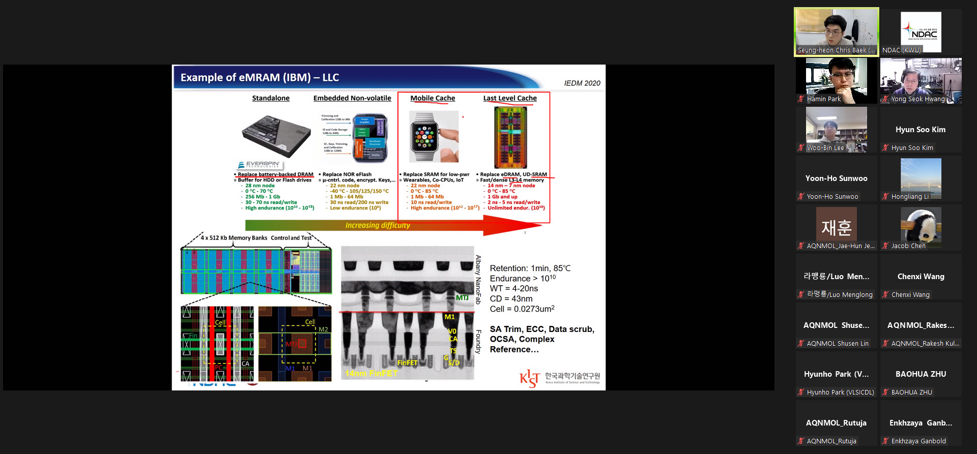Select the 'Endurance > 10^10' line
The width and height of the screenshot is (977, 454).
[523, 279]
